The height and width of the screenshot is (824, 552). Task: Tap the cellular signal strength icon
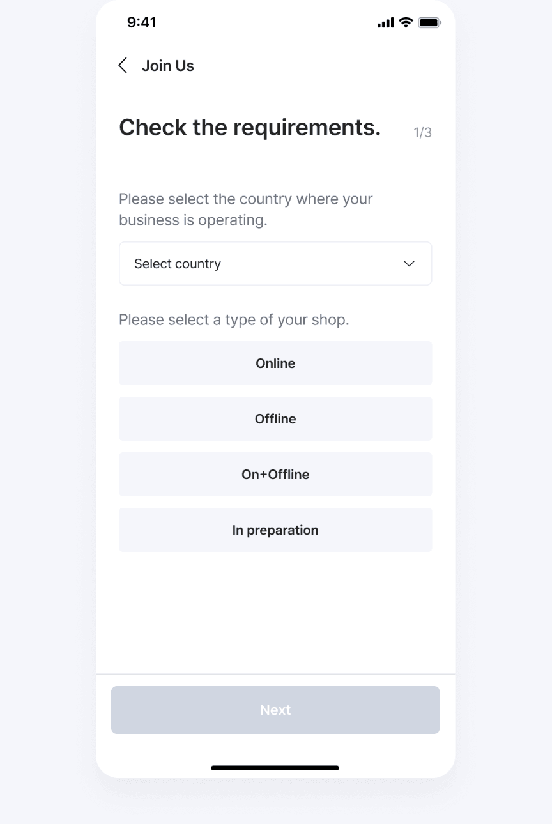pos(386,23)
